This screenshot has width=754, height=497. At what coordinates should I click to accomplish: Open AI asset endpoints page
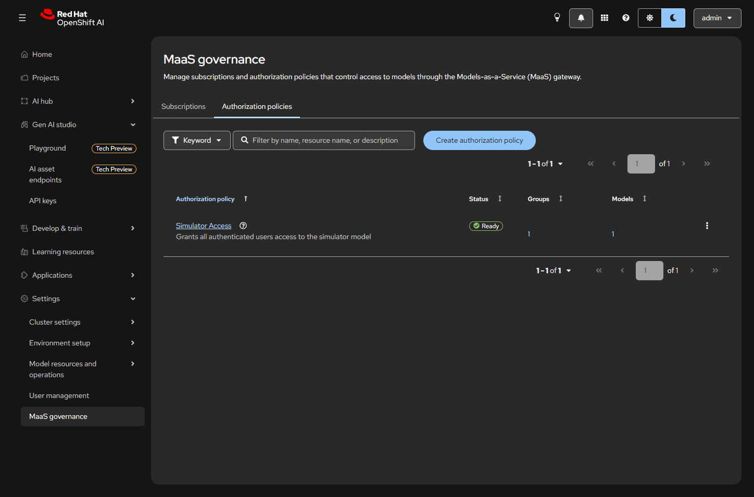[83, 175]
